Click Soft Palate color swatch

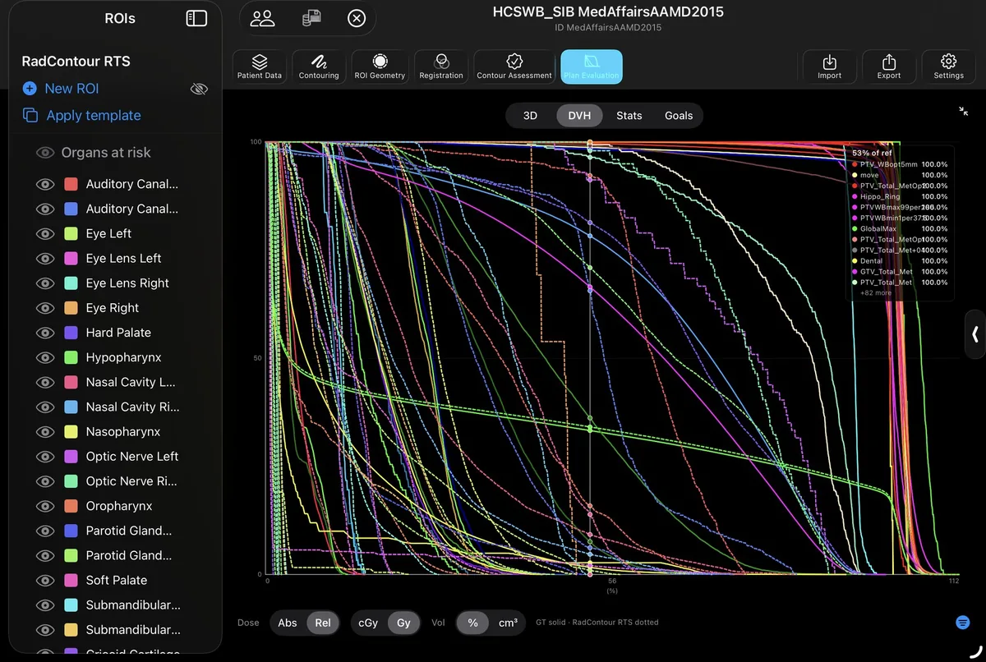point(71,580)
